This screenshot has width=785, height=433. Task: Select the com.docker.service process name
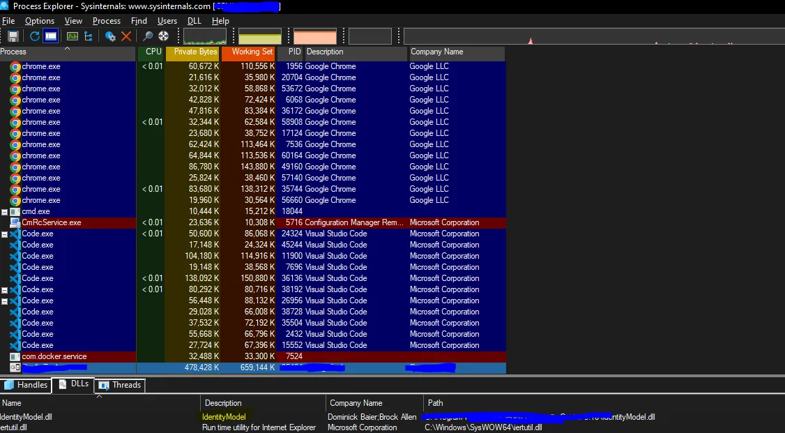click(x=54, y=356)
